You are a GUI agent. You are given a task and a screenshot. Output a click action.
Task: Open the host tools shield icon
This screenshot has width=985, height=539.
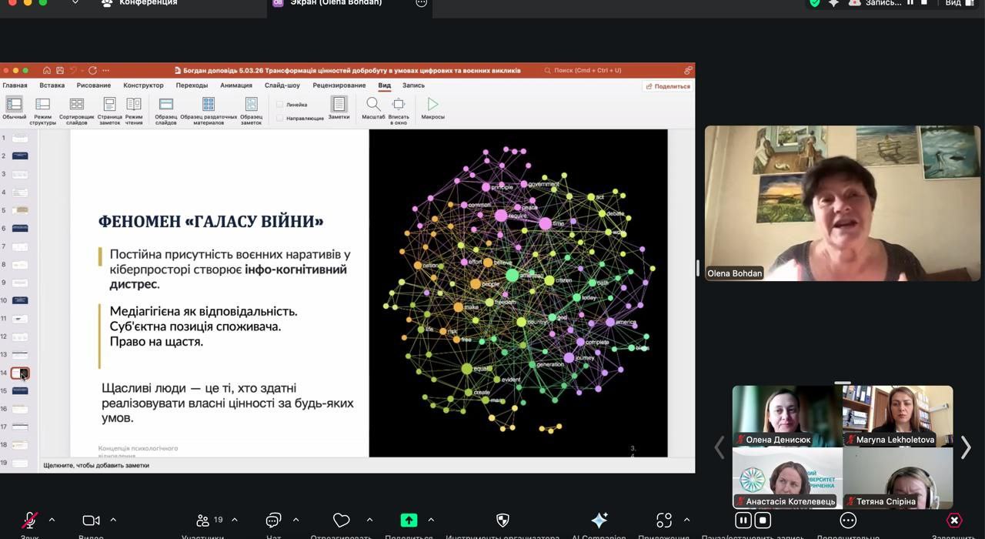[503, 521]
